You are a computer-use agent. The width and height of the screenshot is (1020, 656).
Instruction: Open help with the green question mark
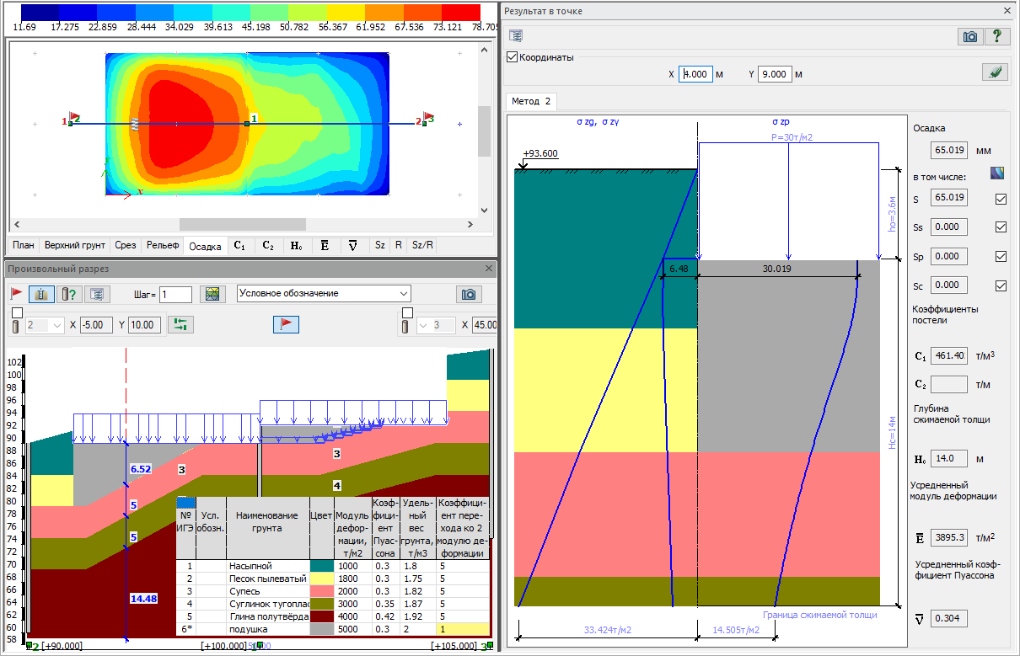point(996,36)
